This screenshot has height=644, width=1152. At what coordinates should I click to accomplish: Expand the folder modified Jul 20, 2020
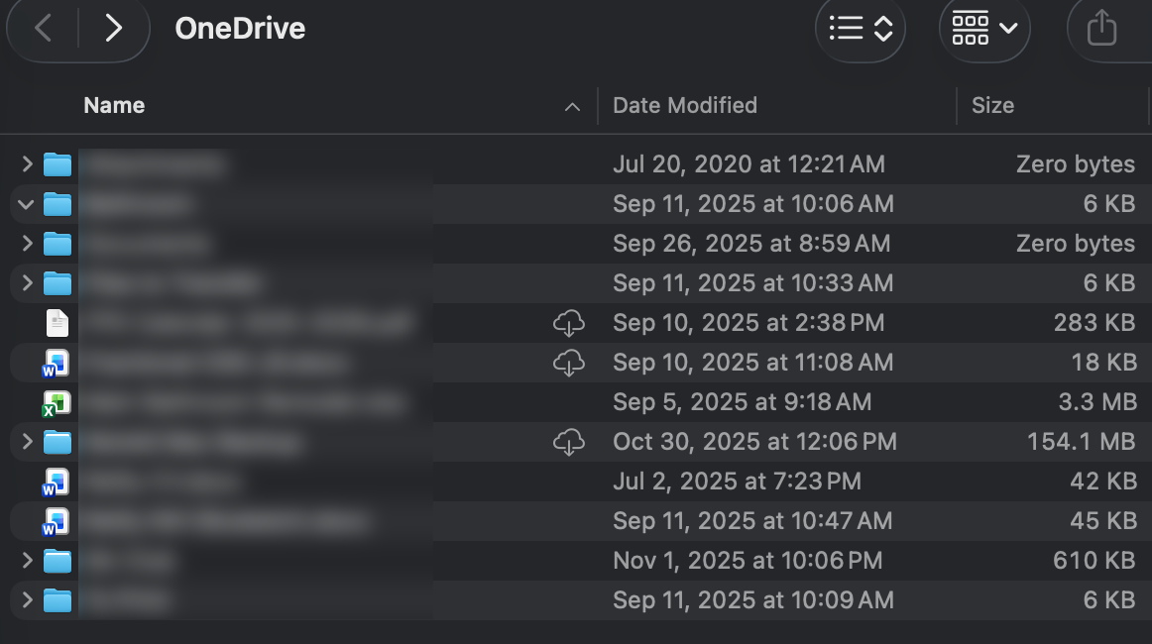click(x=27, y=164)
